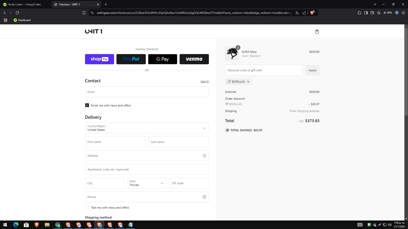Open the Dashboard bookmark
Viewport: 408px width, 229px height.
tap(22, 20)
